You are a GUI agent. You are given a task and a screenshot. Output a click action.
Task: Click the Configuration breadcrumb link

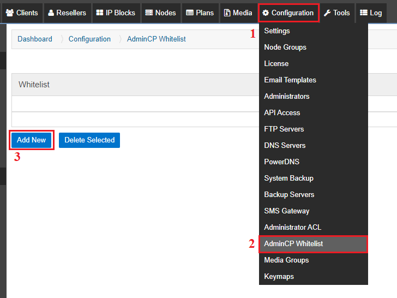89,39
